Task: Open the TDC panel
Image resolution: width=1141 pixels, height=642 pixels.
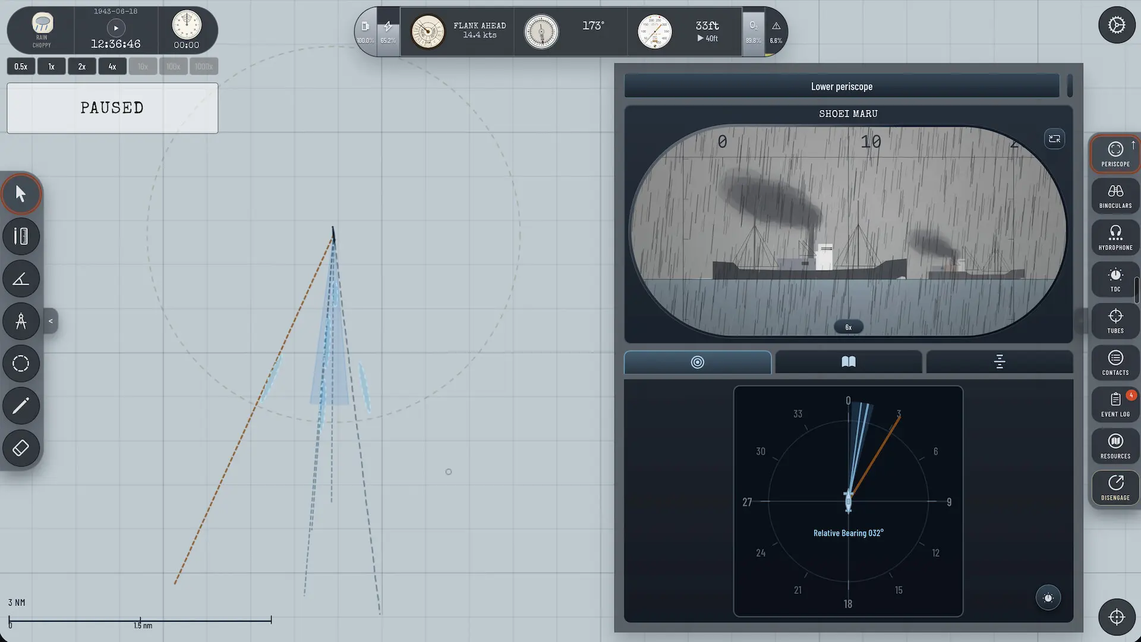Action: coord(1115,279)
